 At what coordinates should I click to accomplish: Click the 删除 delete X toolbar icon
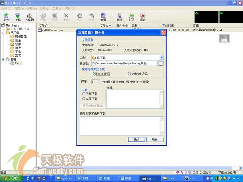(66, 17)
